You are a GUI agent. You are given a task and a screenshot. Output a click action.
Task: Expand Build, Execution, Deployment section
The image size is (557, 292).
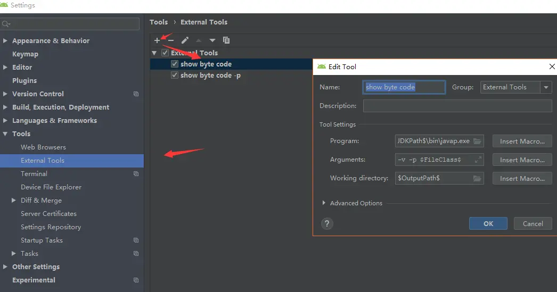coord(5,107)
